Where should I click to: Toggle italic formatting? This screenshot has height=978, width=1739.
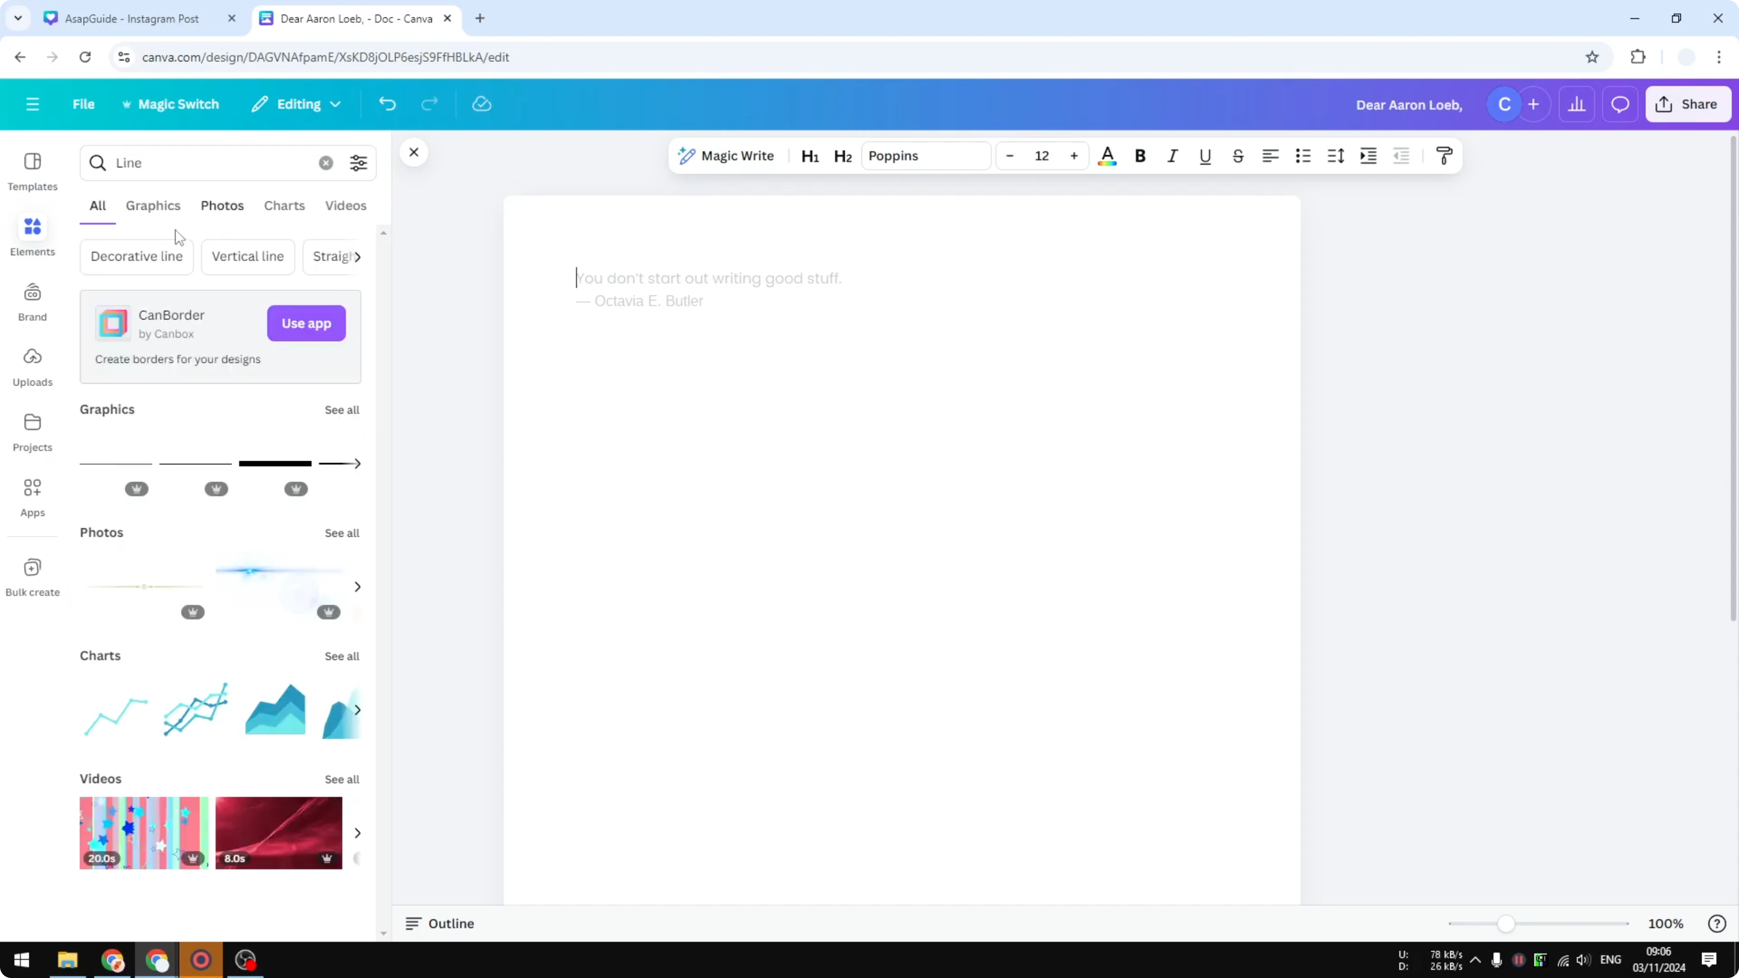tap(1172, 155)
